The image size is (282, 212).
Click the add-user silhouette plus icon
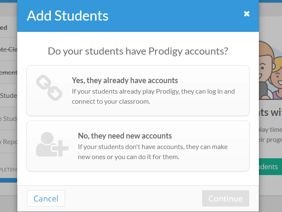(x=52, y=144)
